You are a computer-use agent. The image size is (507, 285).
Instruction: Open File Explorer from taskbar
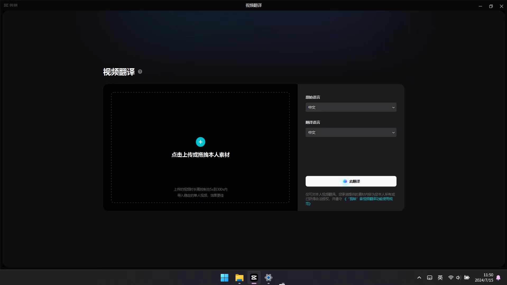point(239,278)
